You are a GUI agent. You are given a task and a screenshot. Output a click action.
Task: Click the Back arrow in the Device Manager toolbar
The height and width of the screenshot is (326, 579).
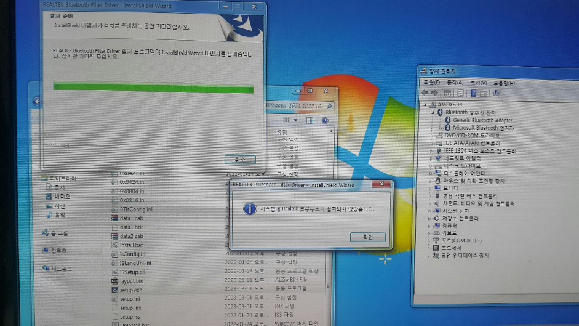(425, 93)
